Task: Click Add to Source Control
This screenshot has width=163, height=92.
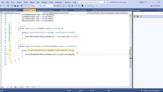Action: pos(151,91)
